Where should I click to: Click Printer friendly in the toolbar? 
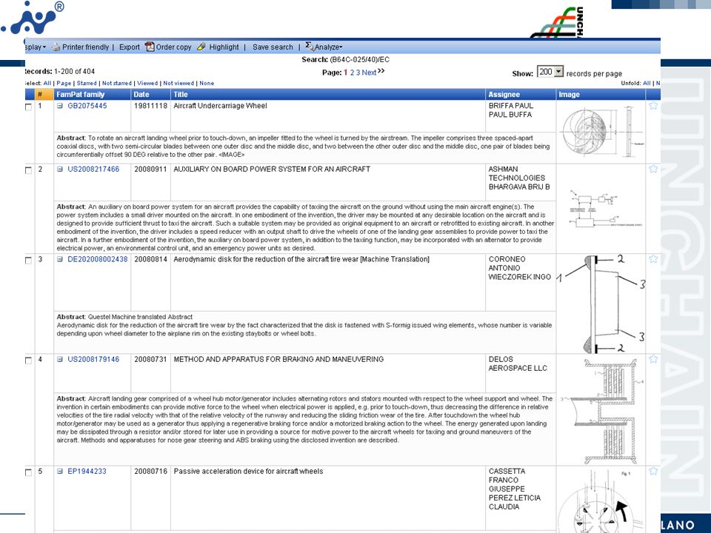pos(85,47)
